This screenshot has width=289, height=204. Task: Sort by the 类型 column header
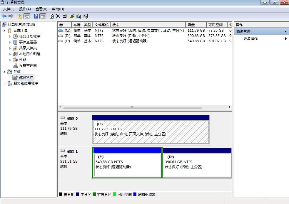[87, 25]
